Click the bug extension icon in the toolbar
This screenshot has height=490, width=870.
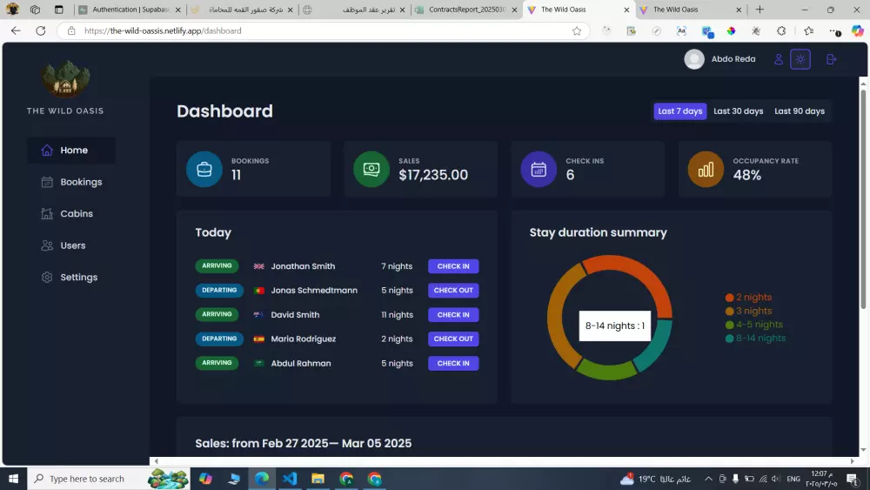point(756,31)
